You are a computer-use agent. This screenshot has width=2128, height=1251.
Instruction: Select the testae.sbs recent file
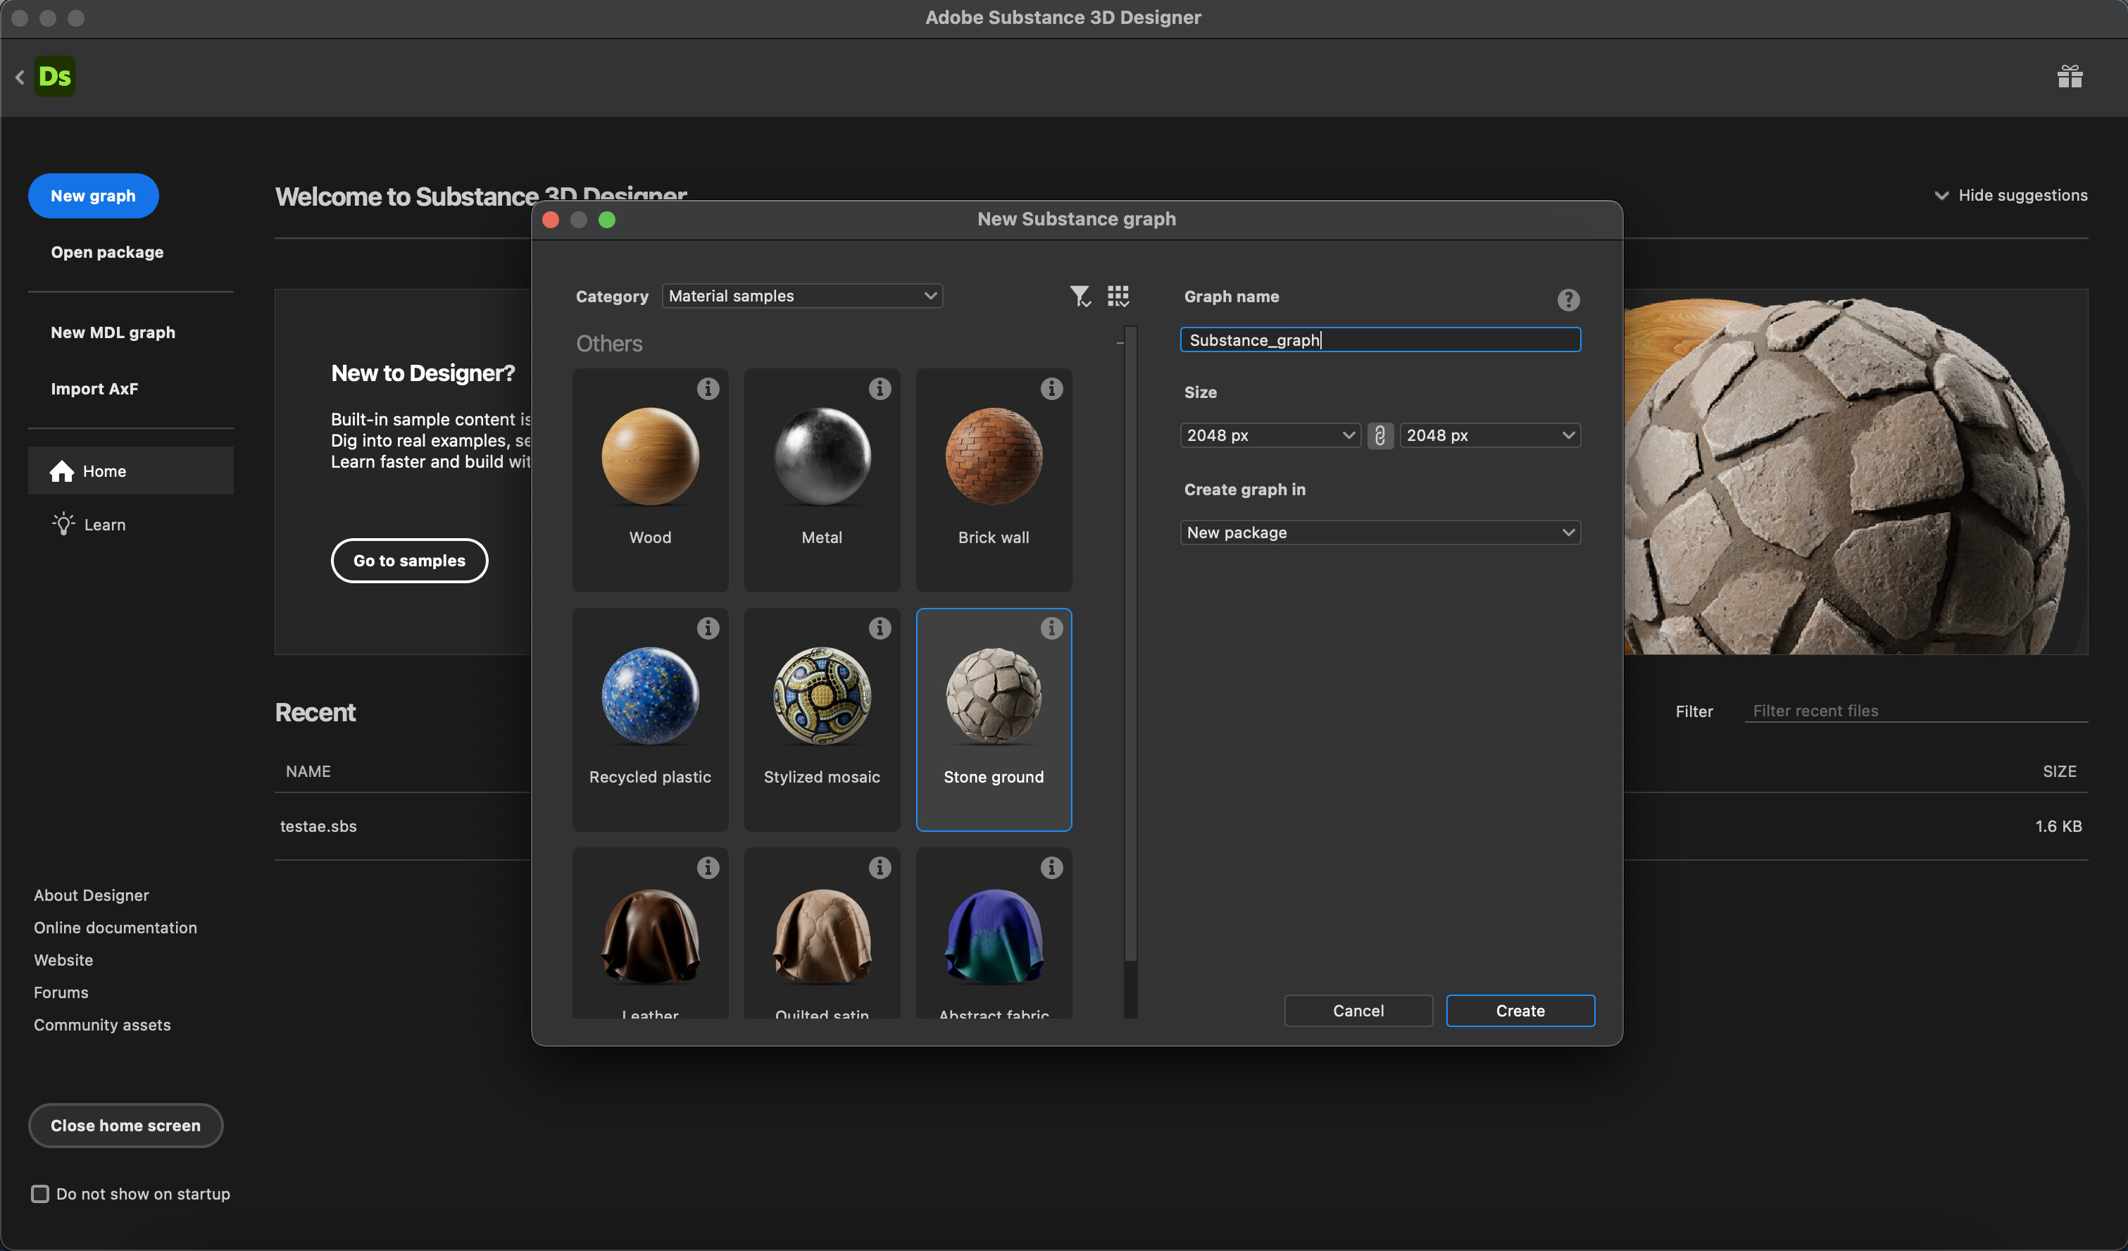pyautogui.click(x=318, y=826)
